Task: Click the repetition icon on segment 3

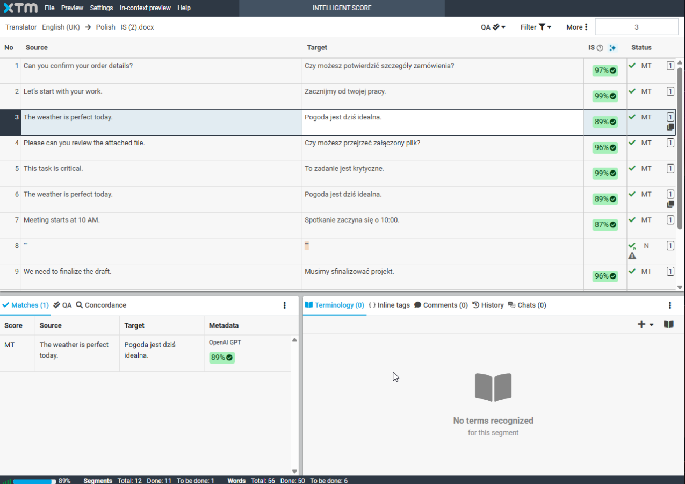Action: pyautogui.click(x=670, y=127)
